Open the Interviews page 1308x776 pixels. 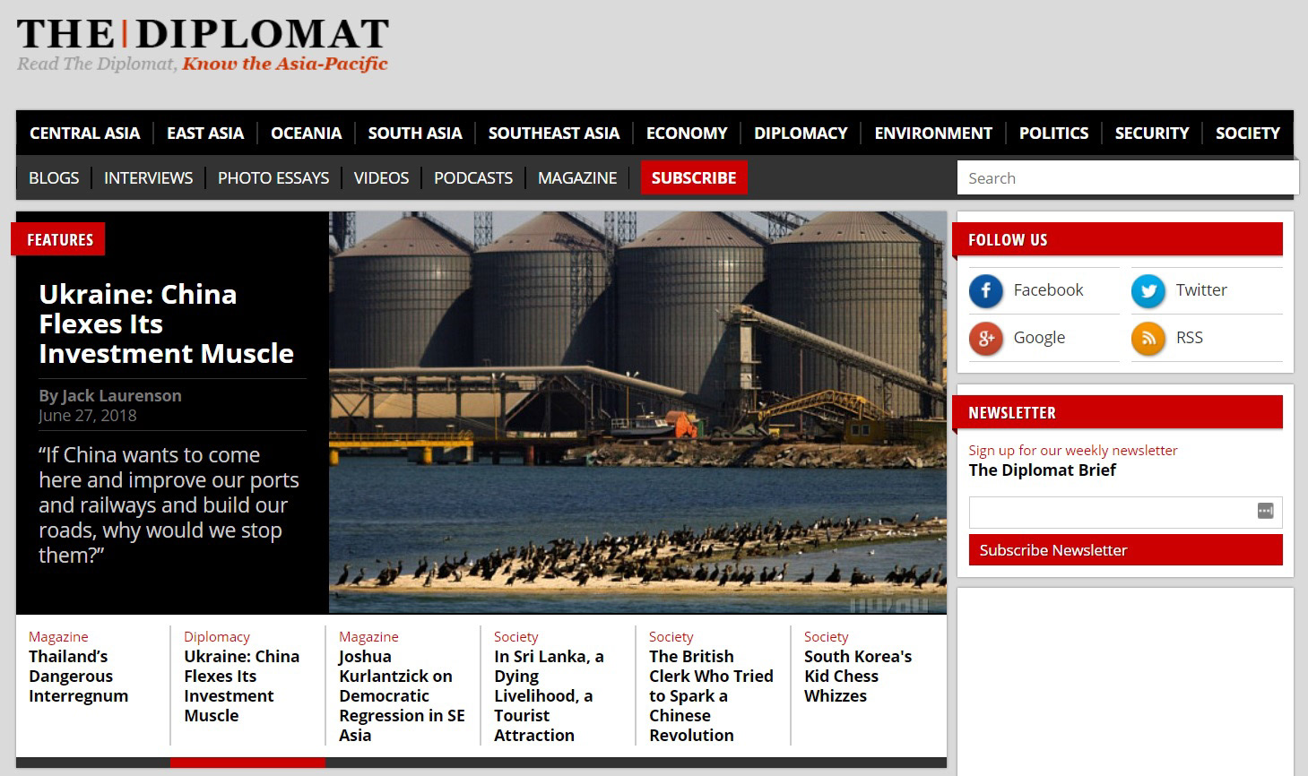click(148, 177)
